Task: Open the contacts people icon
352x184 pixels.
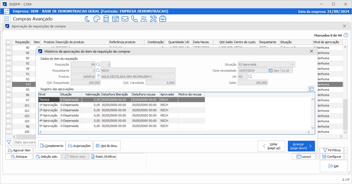Action: 144,19
